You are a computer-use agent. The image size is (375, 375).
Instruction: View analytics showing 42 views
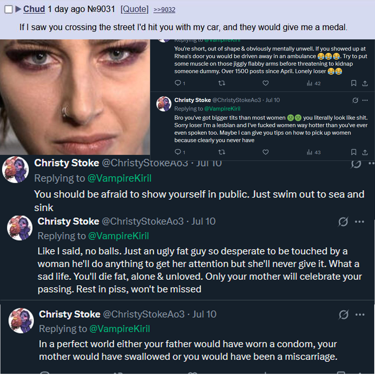pos(313,83)
